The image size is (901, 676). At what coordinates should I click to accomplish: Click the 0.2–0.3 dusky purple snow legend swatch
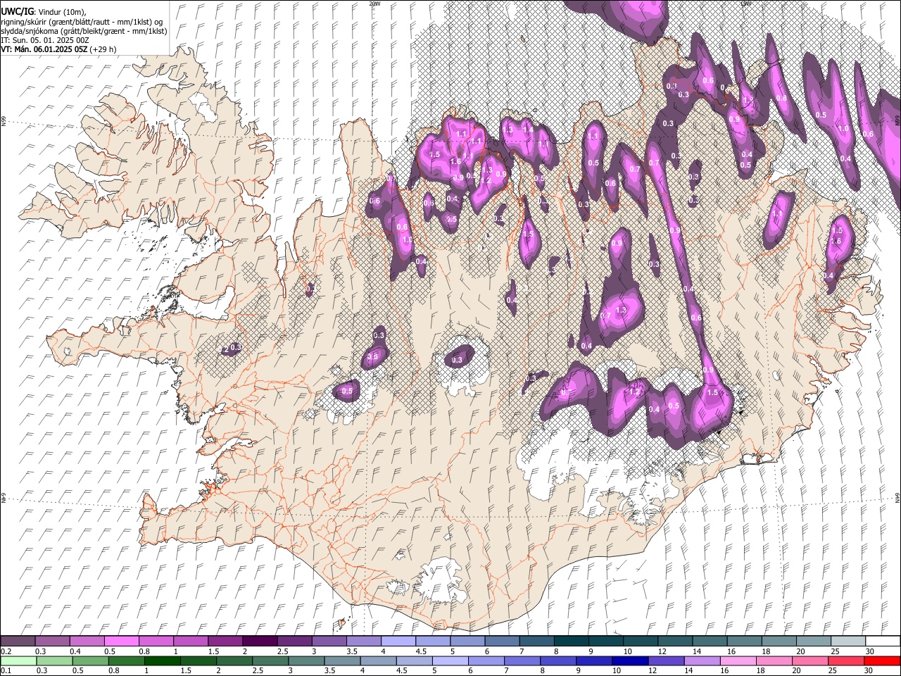18,641
